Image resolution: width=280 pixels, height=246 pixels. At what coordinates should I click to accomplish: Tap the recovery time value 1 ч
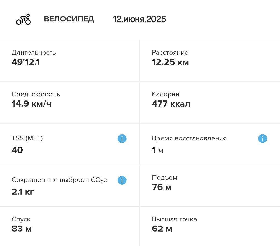click(158, 150)
